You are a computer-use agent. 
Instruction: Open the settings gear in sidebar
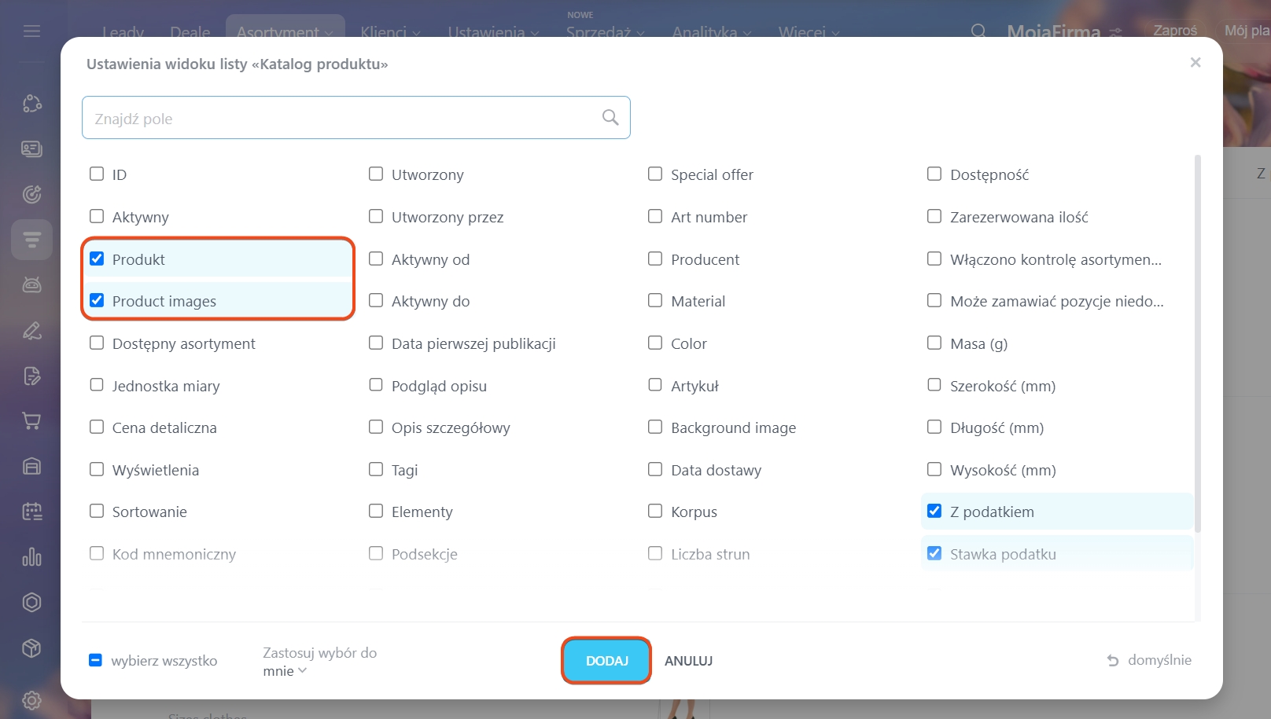click(x=31, y=700)
